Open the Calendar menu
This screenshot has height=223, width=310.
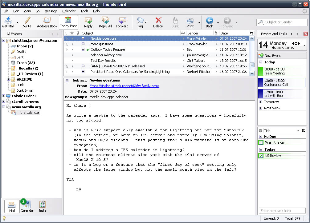point(69,11)
